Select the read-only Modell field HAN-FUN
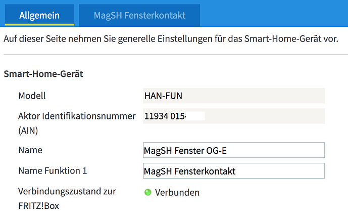 pyautogui.click(x=233, y=96)
